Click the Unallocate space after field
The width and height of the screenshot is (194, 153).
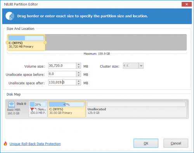coord(62,83)
